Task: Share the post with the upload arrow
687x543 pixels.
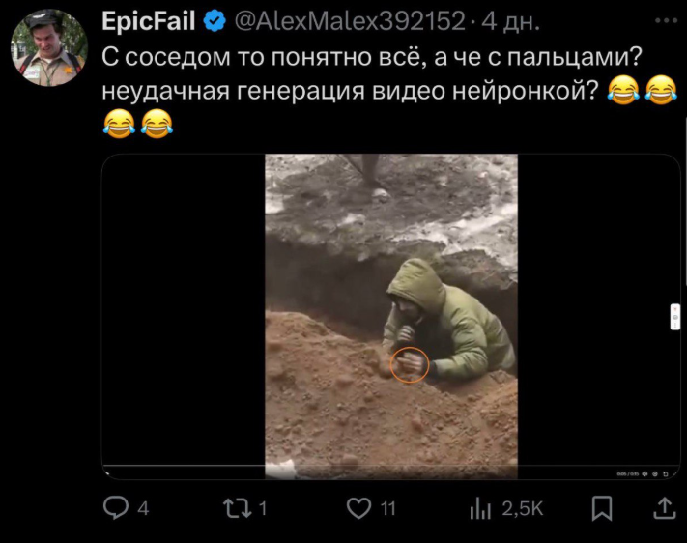Action: point(665,508)
